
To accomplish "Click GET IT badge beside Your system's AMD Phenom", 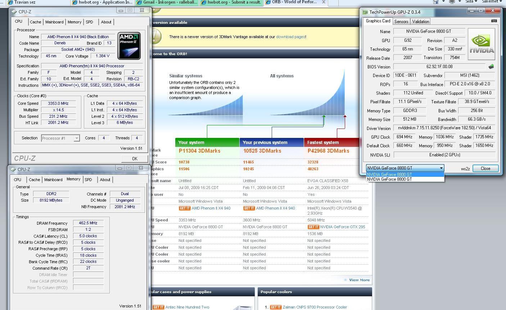I will point(184,208).
